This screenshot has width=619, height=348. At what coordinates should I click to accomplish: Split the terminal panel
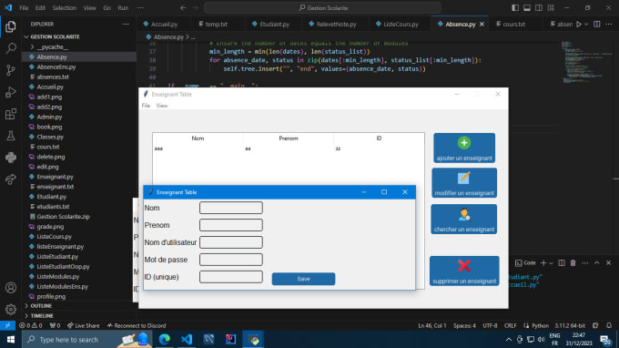562,263
